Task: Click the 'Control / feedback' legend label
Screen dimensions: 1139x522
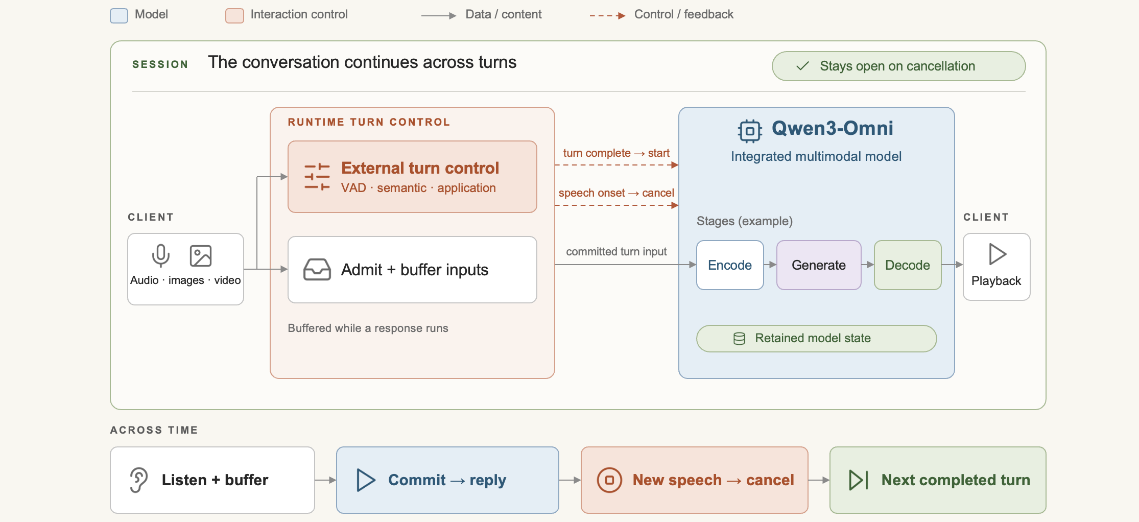Action: [683, 14]
